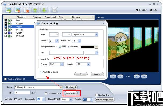The width and height of the screenshot is (164, 106).
Task: Uncheck the 12.BMP file checkbox
Action: [6, 33]
